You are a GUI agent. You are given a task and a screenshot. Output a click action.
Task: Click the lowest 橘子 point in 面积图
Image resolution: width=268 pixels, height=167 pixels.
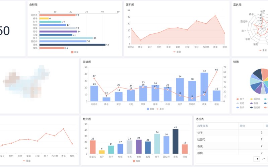(140, 40)
